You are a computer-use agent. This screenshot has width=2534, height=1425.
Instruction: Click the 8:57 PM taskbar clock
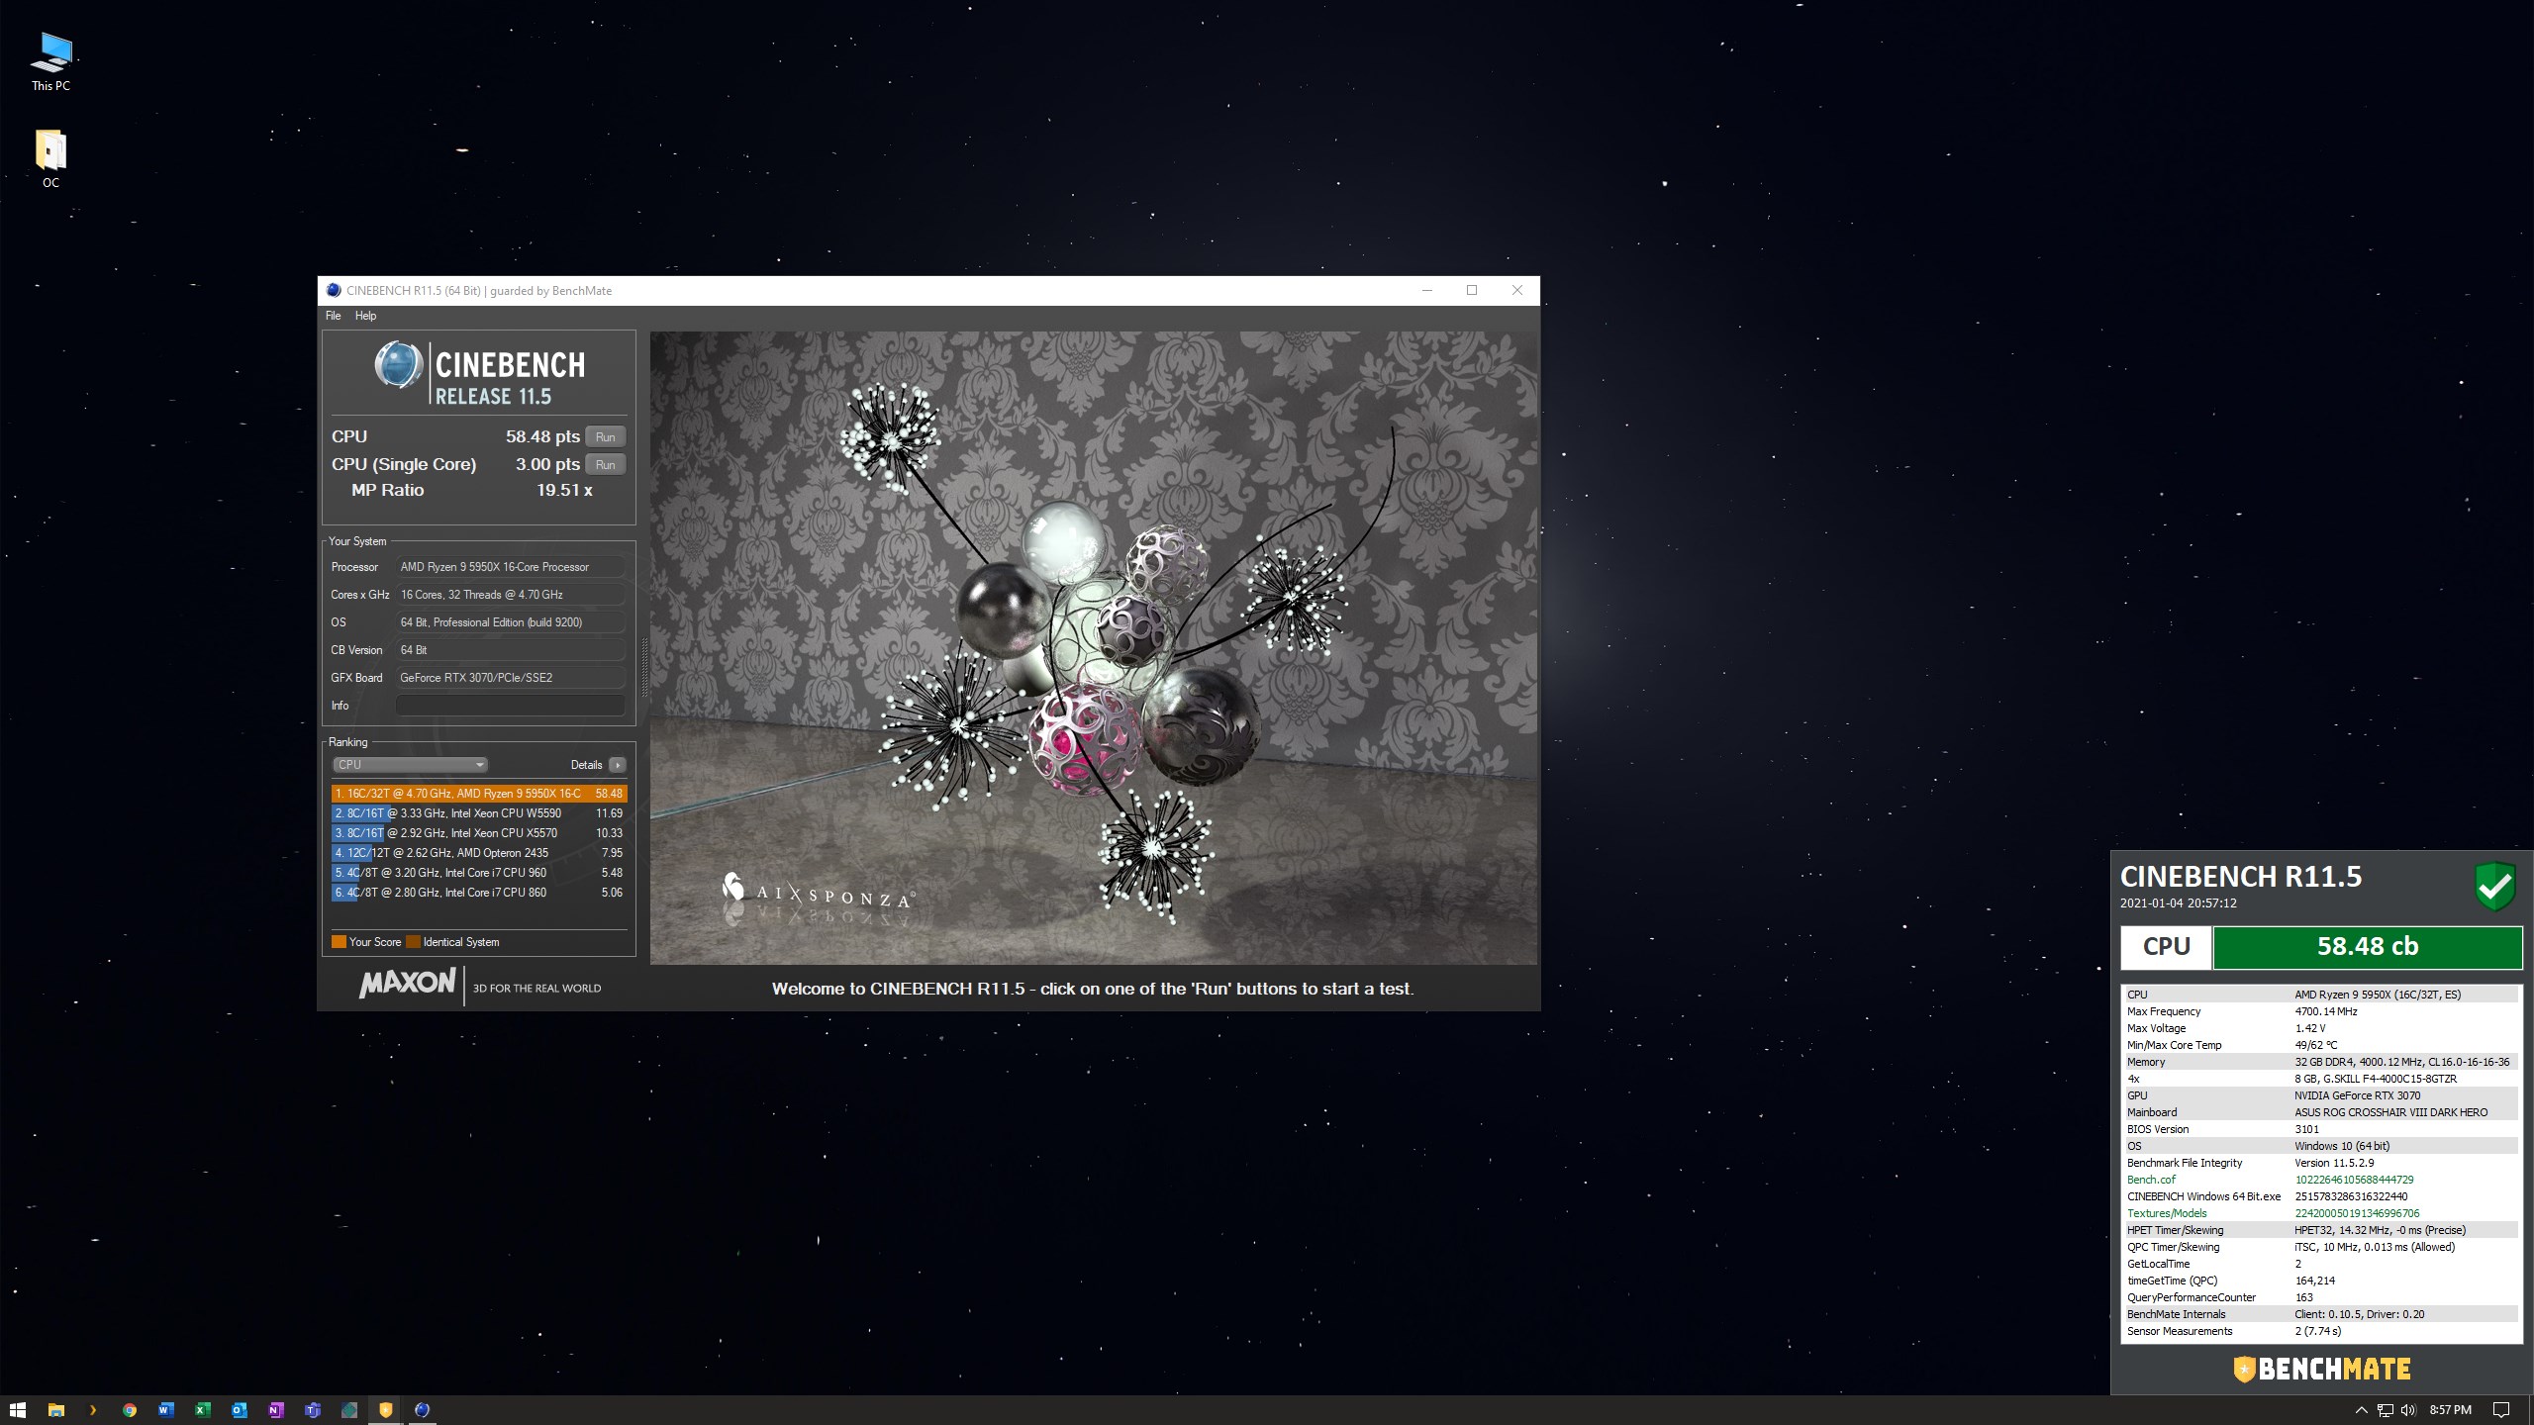pyautogui.click(x=2451, y=1410)
